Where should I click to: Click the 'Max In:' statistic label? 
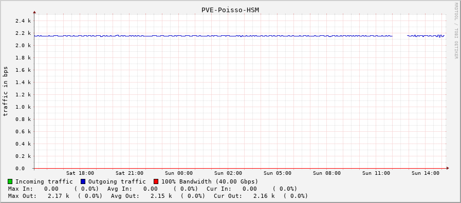[x=21, y=189]
